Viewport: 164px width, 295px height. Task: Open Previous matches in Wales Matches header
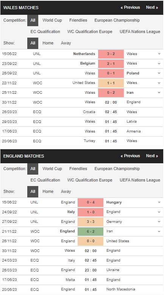(130, 8)
